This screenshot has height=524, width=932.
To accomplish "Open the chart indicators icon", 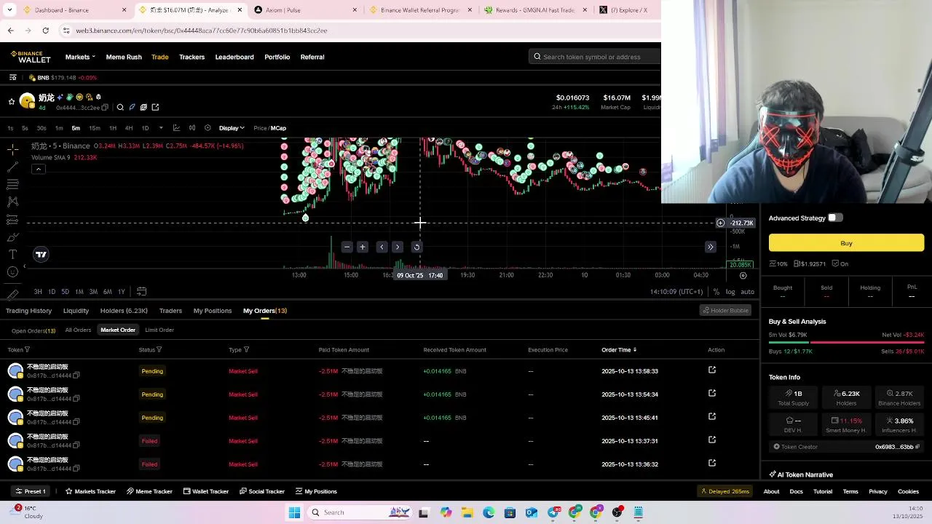I will tap(176, 128).
